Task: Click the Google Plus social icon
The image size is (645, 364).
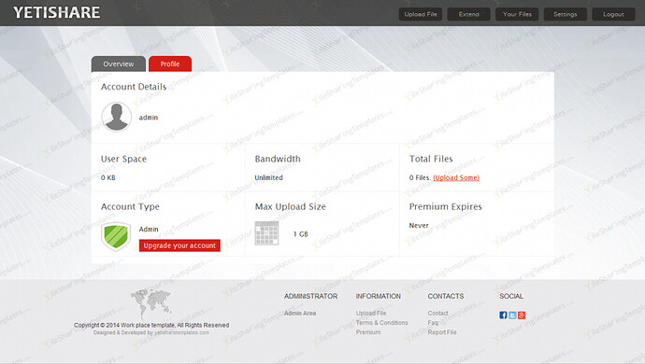Action: [x=522, y=315]
